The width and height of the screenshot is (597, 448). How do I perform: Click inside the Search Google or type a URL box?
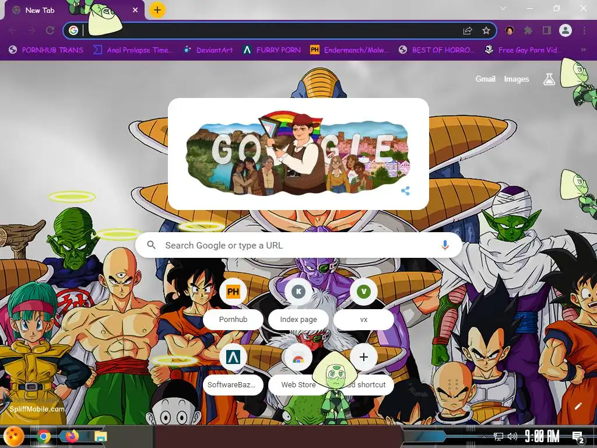tap(299, 246)
